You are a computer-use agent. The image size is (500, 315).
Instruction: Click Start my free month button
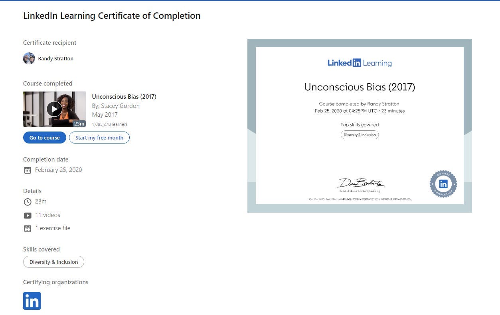tap(99, 138)
